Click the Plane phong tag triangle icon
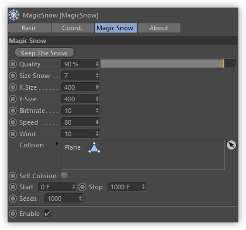 pyautogui.click(x=94, y=148)
